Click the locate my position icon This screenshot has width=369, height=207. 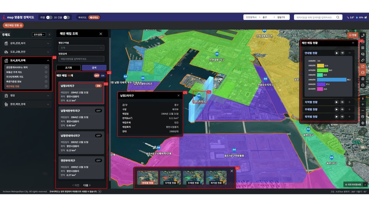(x=363, y=123)
